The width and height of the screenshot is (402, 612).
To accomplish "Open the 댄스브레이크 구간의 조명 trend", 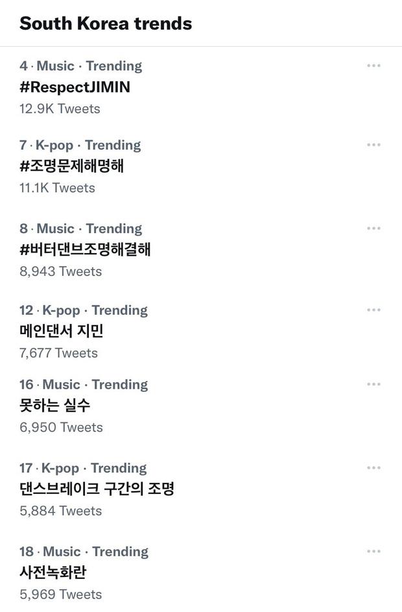I will (97, 489).
